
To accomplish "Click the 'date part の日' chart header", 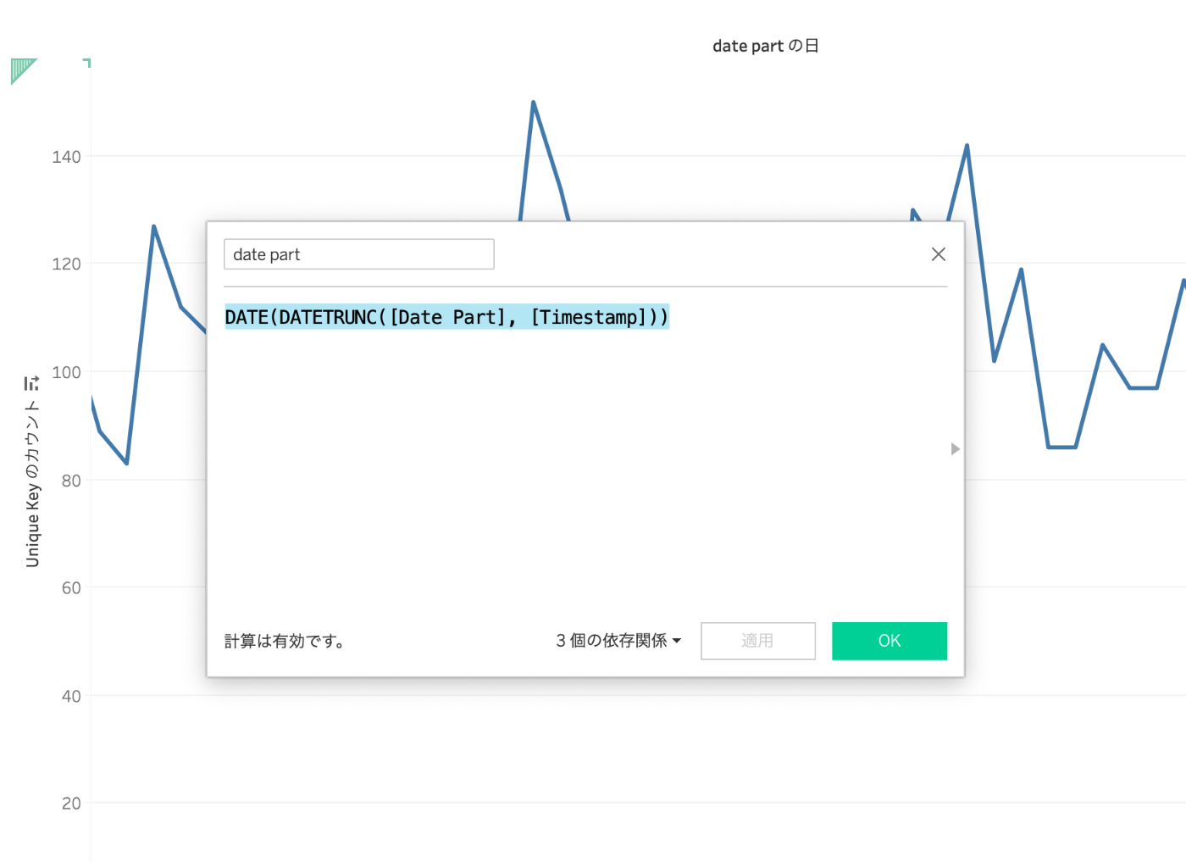I will pyautogui.click(x=765, y=46).
